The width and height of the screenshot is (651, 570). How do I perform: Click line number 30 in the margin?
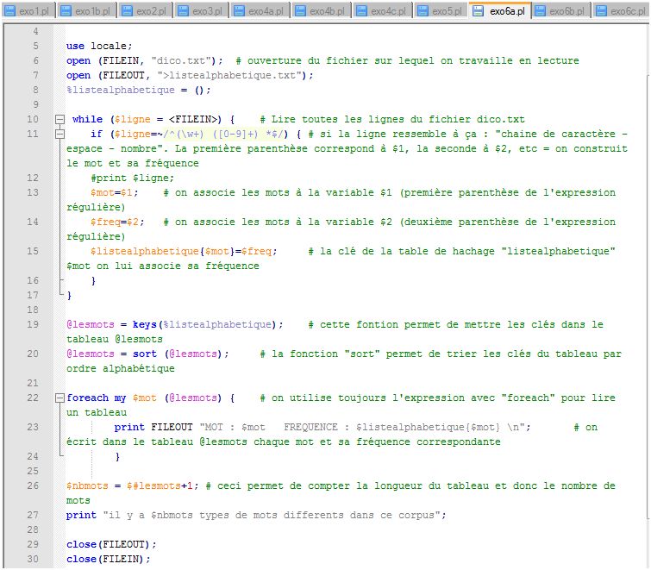click(x=33, y=559)
